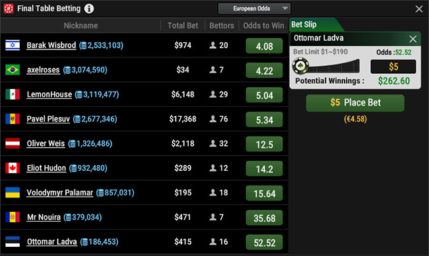Select Mr Nouira odds 35.68
The image size is (429, 256).
(264, 218)
